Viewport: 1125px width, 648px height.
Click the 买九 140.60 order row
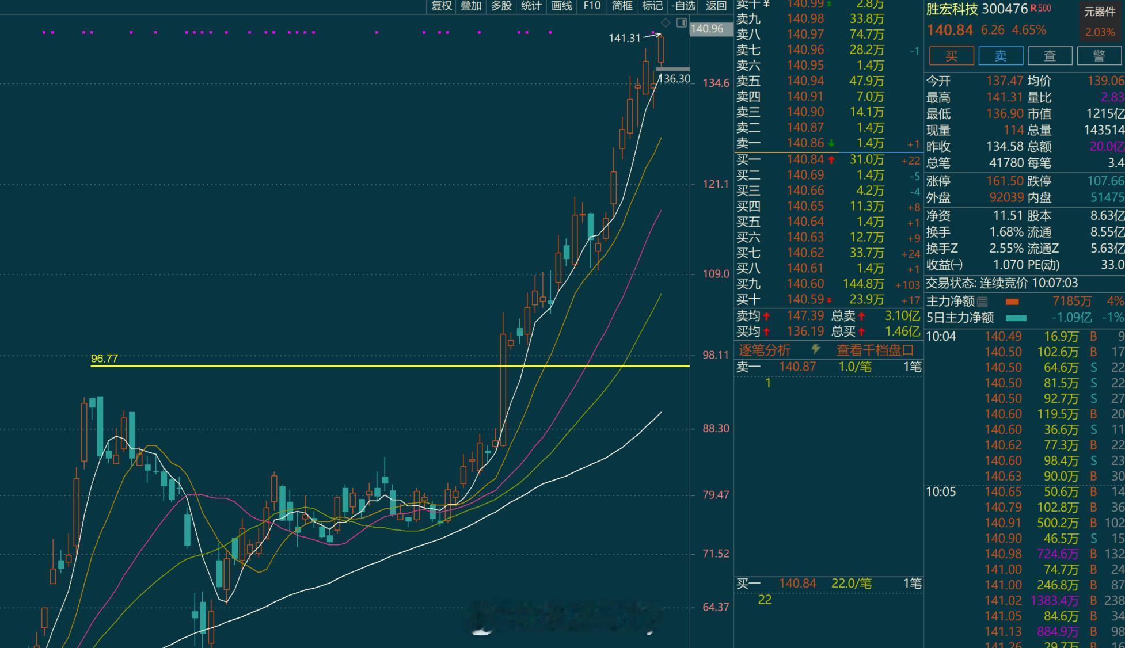(828, 284)
